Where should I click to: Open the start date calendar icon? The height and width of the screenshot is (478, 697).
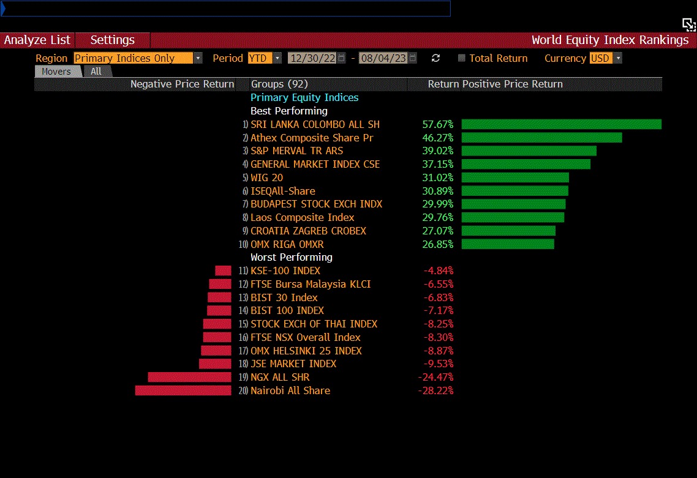pyautogui.click(x=341, y=58)
